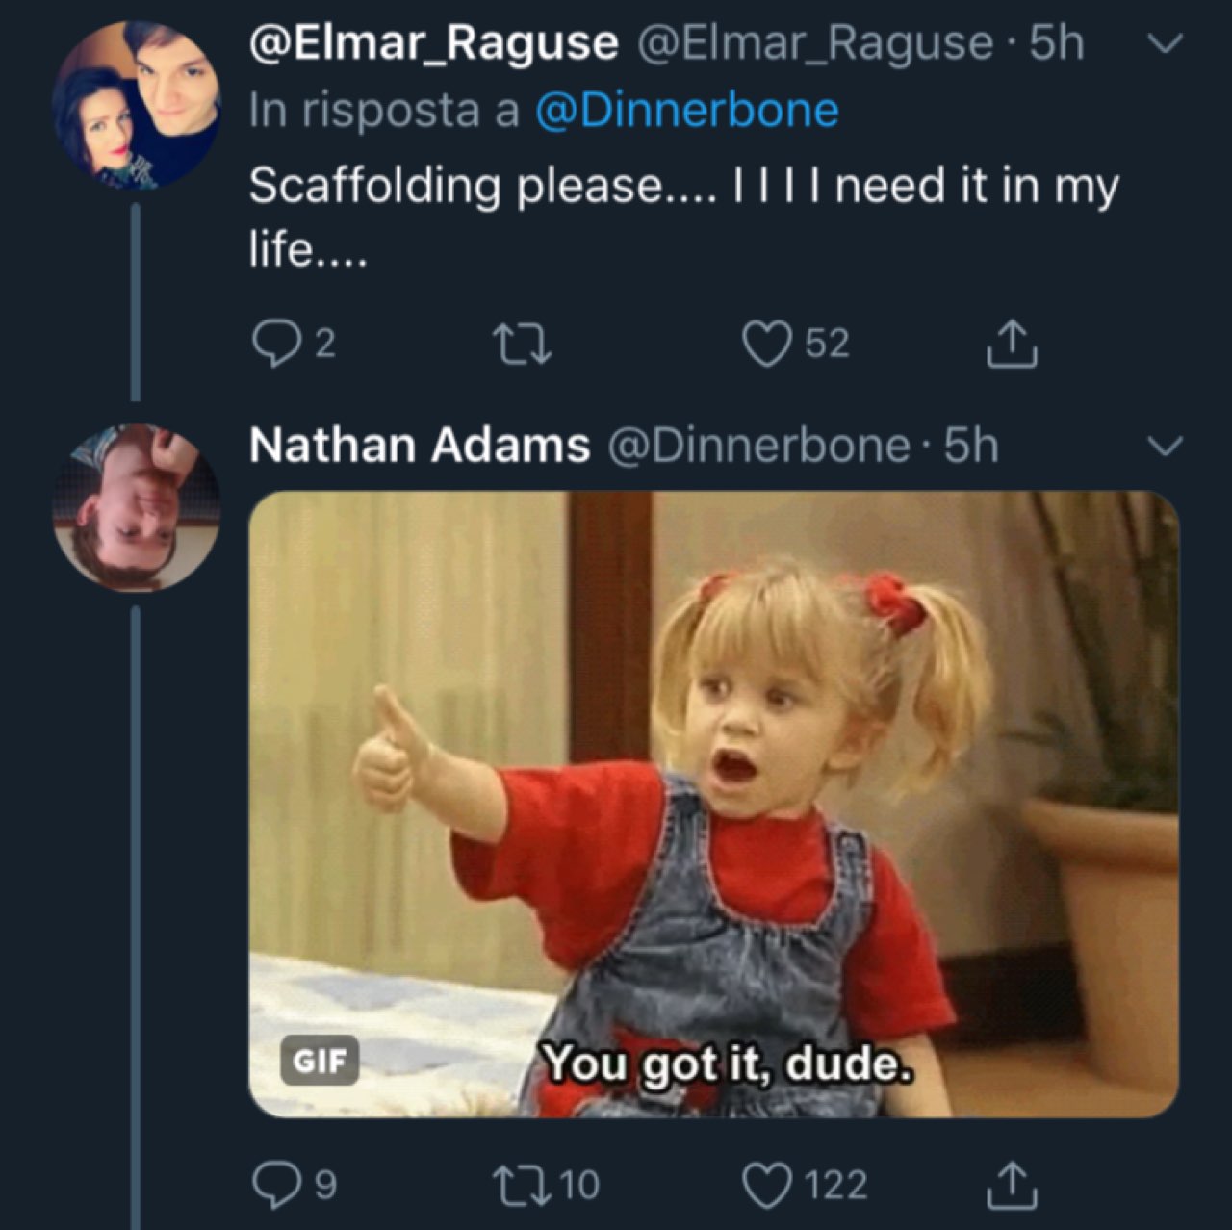Open the @Dinnerbone mention link

pyautogui.click(x=686, y=110)
